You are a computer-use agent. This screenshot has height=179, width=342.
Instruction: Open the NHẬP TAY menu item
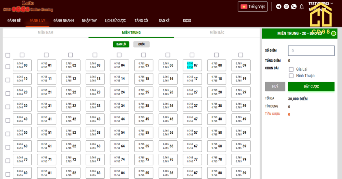pyautogui.click(x=89, y=21)
